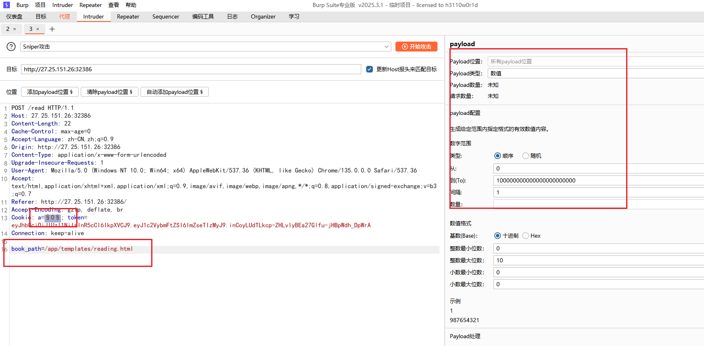Select the Intruder tool tab
This screenshot has width=704, height=346.
click(x=94, y=16)
